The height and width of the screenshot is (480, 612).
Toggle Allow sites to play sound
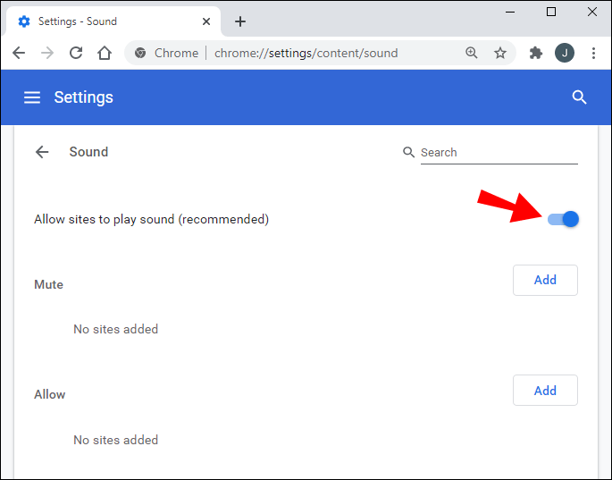point(564,219)
